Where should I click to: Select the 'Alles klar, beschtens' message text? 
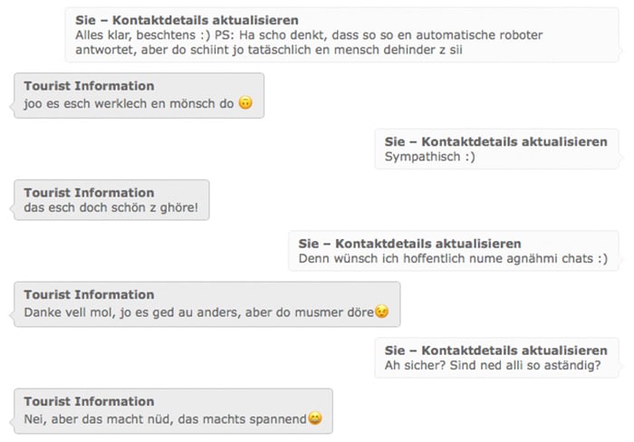[x=309, y=43]
